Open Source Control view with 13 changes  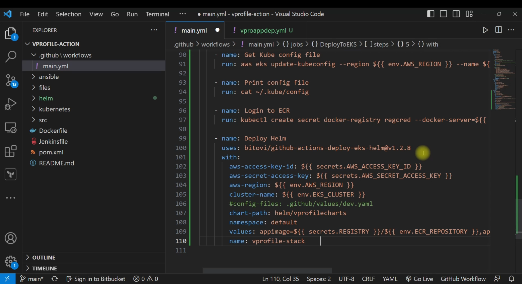[x=11, y=81]
